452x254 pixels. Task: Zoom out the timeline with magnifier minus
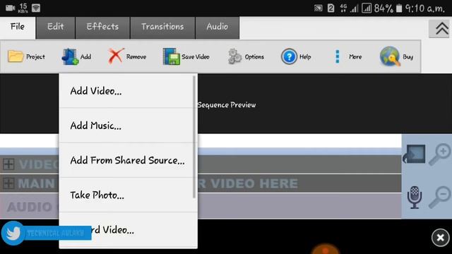[439, 197]
